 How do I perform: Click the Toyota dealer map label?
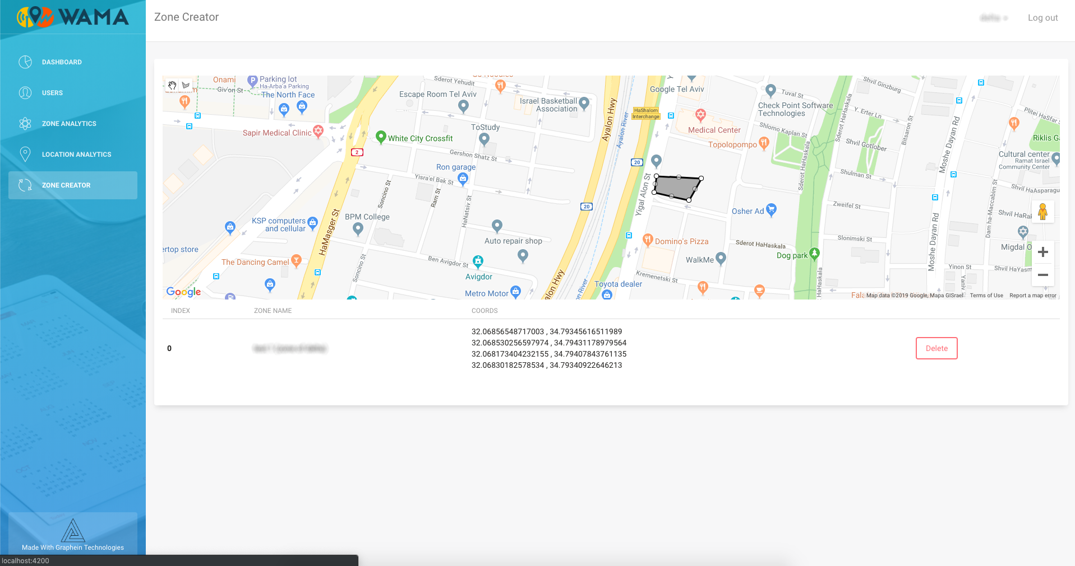point(618,284)
